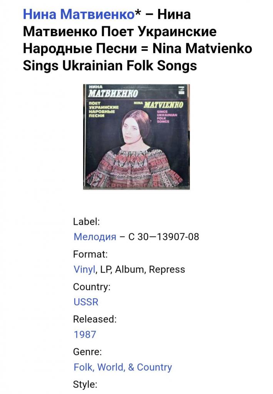Click the 'LP, Album, Repress' format text
The height and width of the screenshot is (394, 273).
tap(142, 269)
